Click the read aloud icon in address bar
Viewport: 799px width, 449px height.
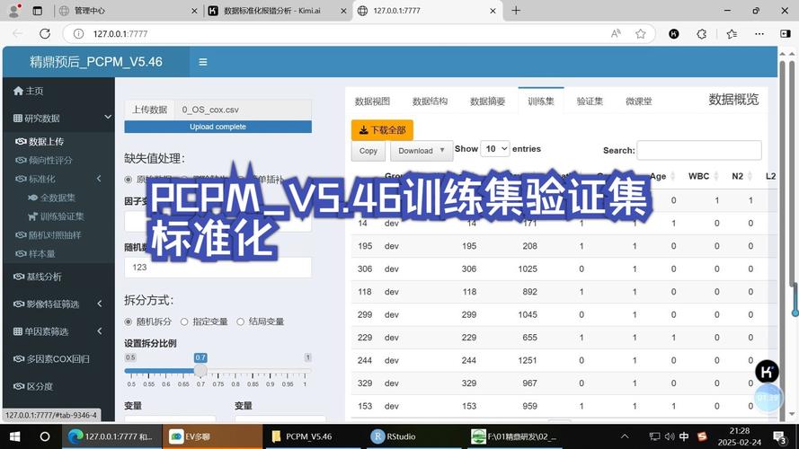[616, 33]
